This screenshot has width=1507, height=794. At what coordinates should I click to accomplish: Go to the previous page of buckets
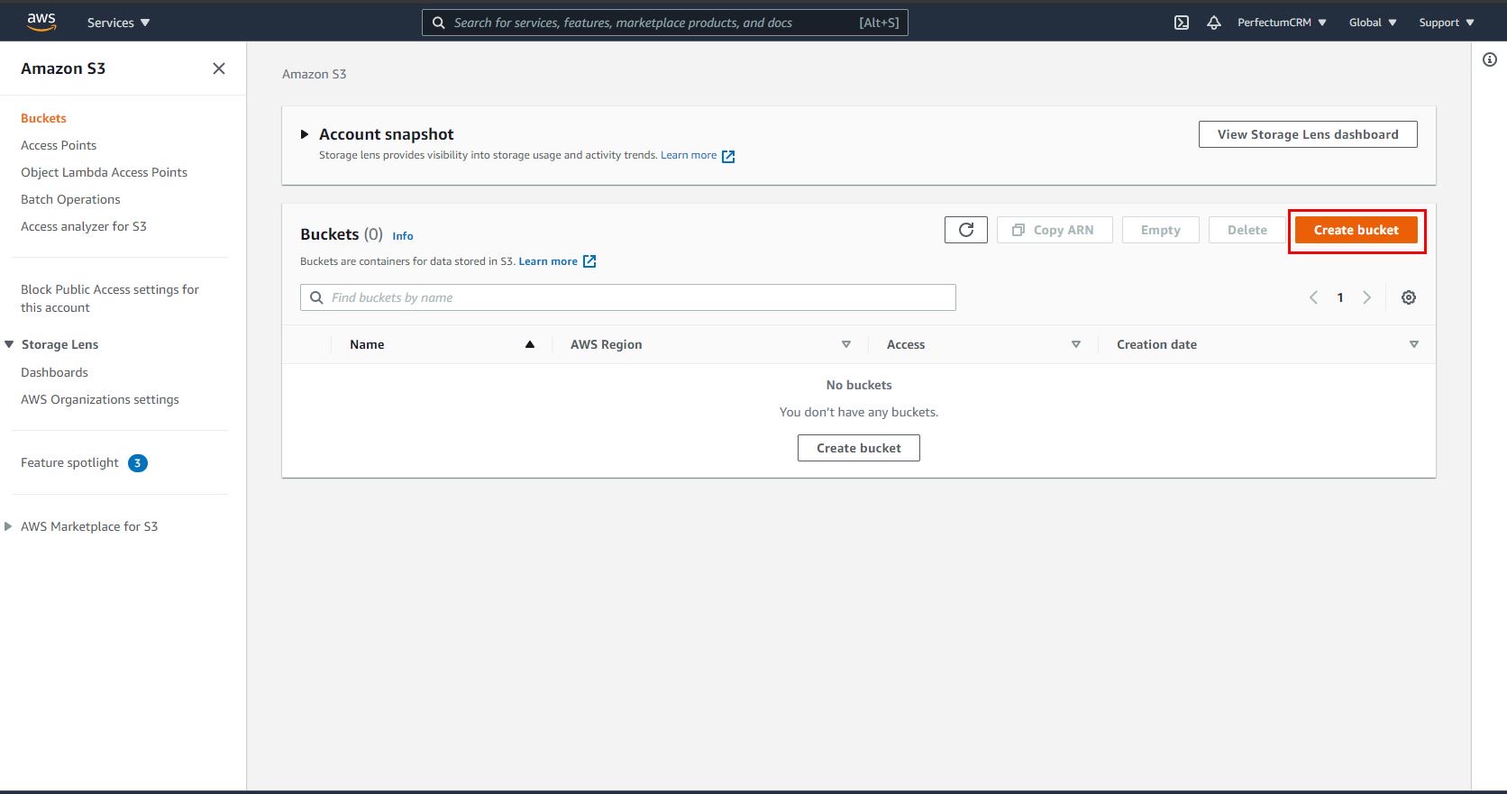tap(1313, 297)
